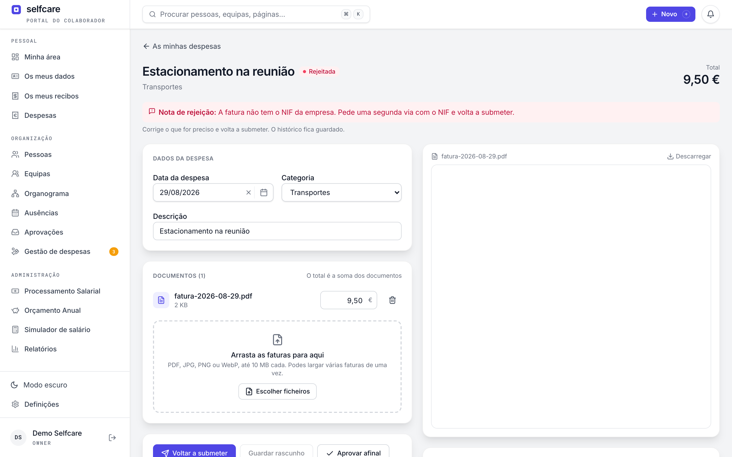The height and width of the screenshot is (457, 732).
Task: Open the Ausências page
Action: coord(65,213)
